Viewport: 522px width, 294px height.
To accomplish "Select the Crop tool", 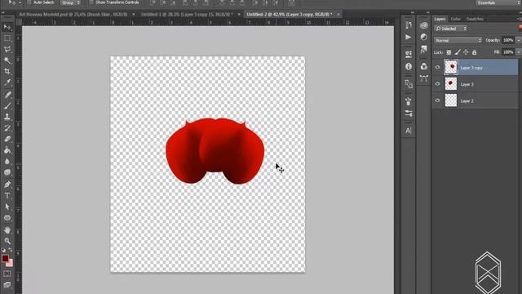I will pos(7,71).
